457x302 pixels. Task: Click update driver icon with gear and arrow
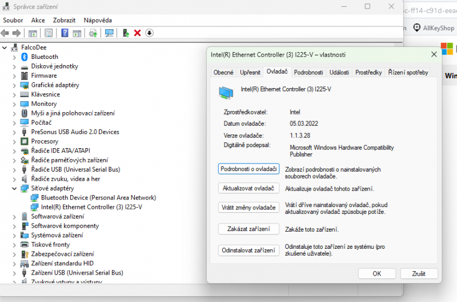click(93, 33)
